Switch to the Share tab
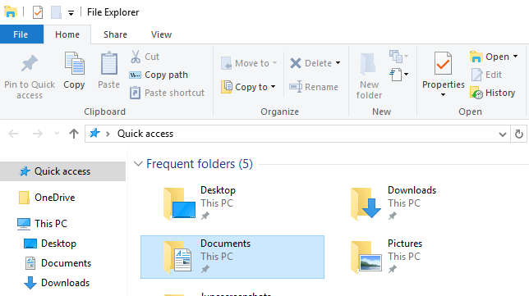The height and width of the screenshot is (296, 529). [x=115, y=34]
